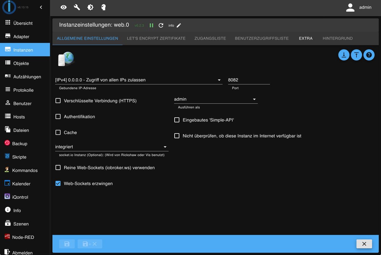The image size is (381, 255).
Task: Click the Port input field
Action: pyautogui.click(x=249, y=80)
